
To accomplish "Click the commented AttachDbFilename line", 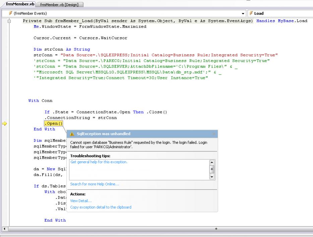I will coord(135,66).
